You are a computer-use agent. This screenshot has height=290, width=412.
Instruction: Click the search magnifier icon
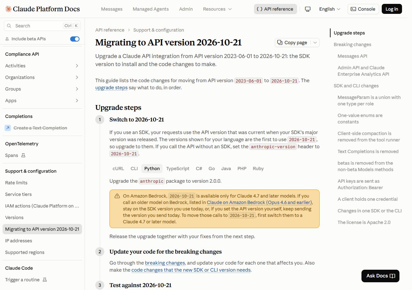(9, 26)
